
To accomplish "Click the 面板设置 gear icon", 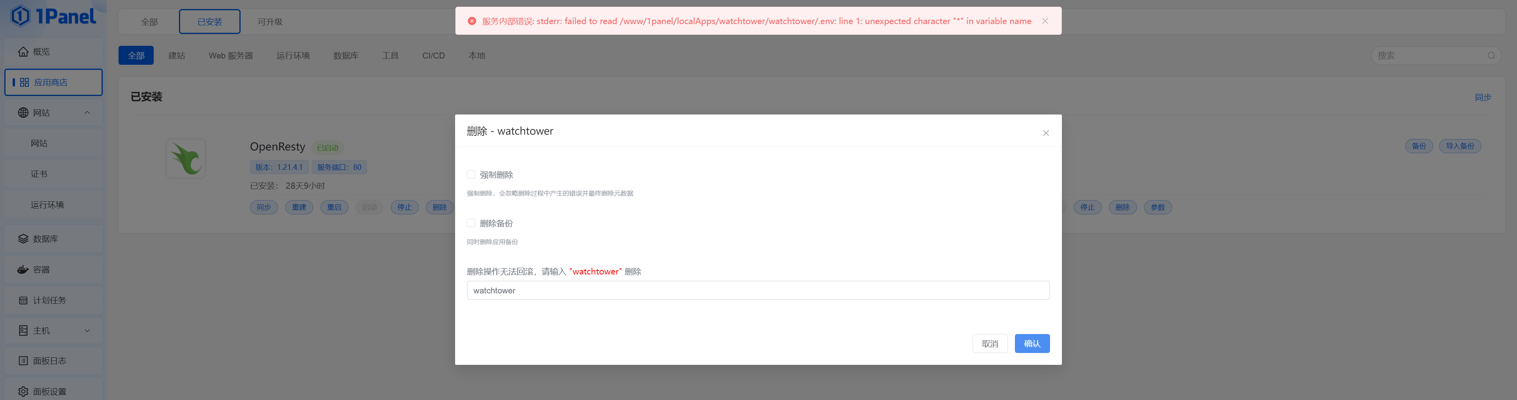I will [x=23, y=391].
